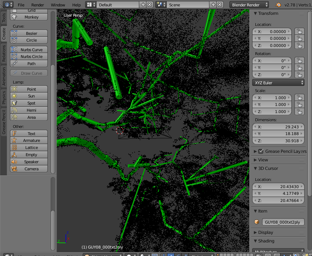Click the Blender logo icon
Viewport: 312px width, 256px height.
click(x=277, y=5)
